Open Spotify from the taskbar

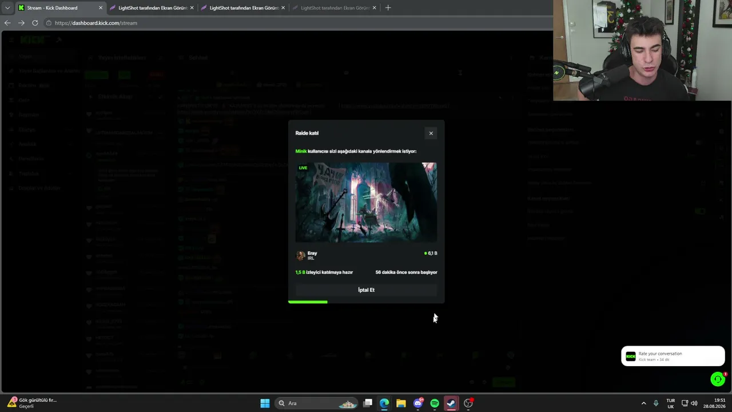pos(435,403)
